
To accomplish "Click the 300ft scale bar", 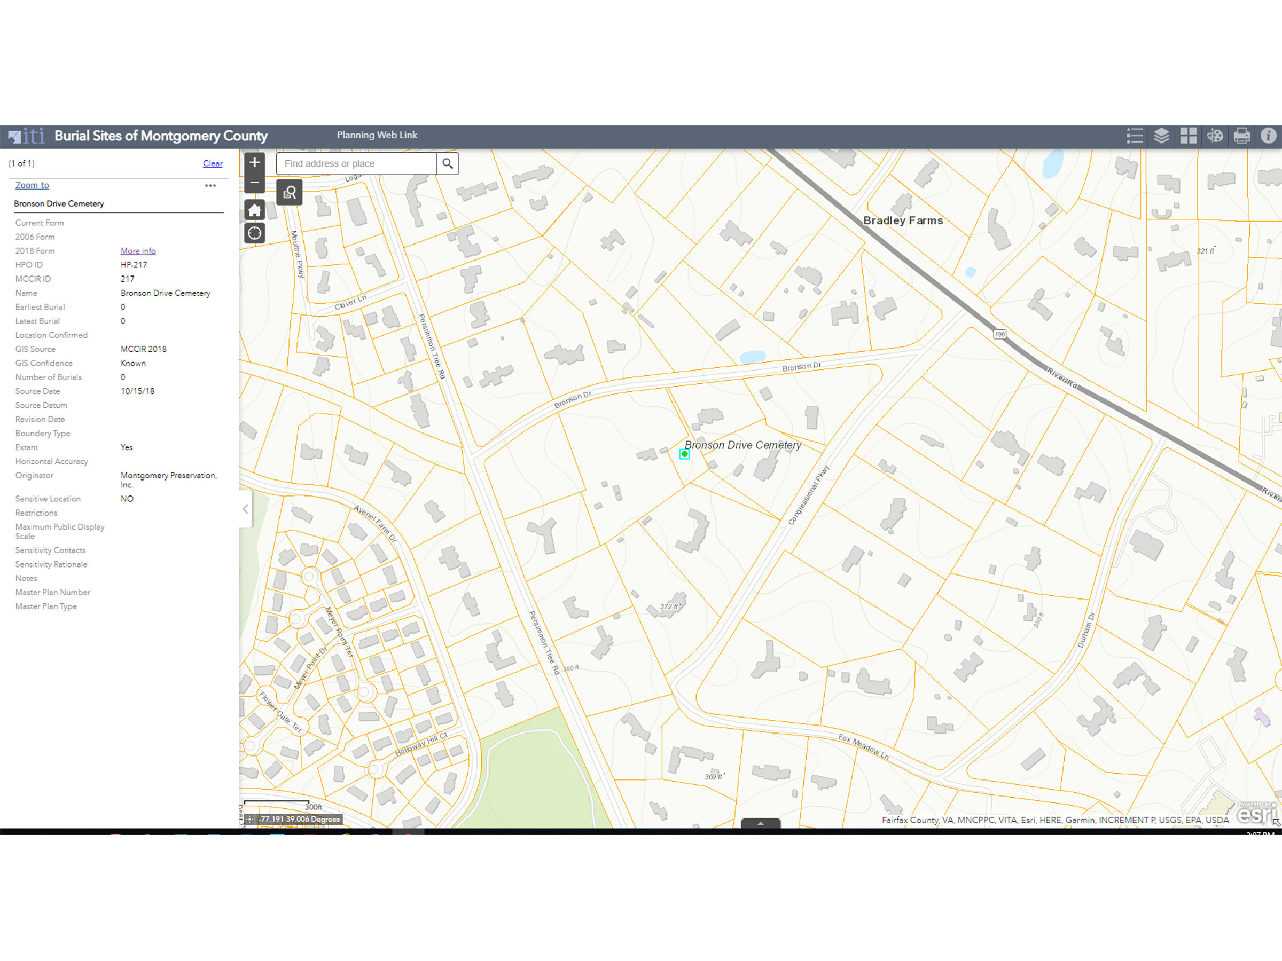I will [x=284, y=805].
